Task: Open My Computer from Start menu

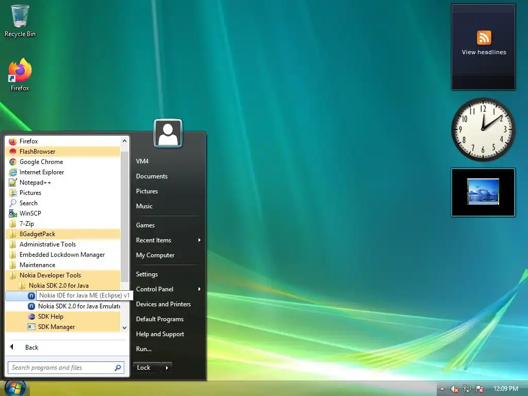Action: coord(155,255)
